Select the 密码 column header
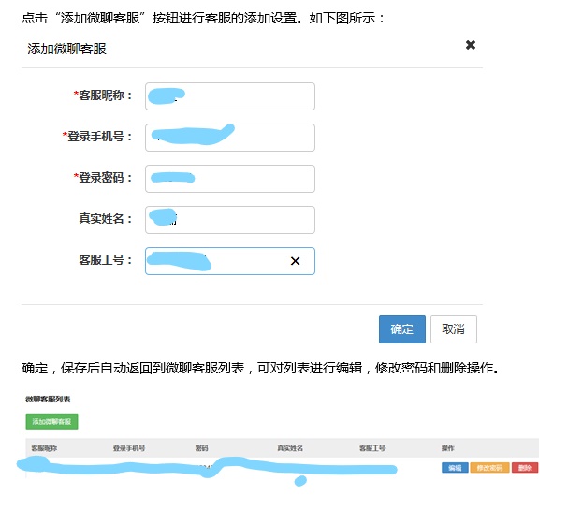 click(201, 448)
